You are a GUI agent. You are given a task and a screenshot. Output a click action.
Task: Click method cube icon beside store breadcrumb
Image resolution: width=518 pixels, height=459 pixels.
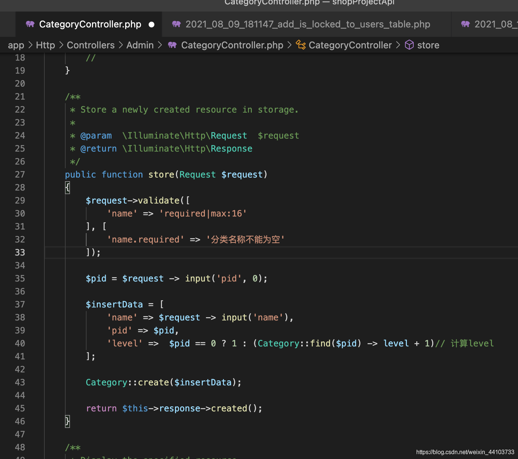pos(409,45)
